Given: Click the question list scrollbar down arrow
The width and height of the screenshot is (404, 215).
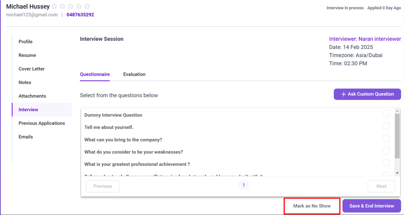Looking at the screenshot, I should 397,173.
